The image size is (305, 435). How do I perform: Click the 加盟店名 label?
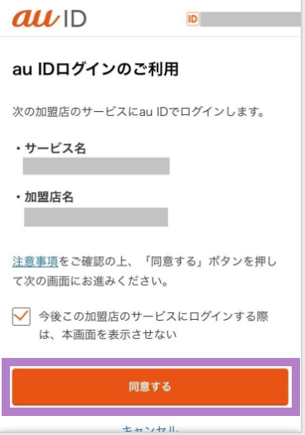[x=49, y=197]
